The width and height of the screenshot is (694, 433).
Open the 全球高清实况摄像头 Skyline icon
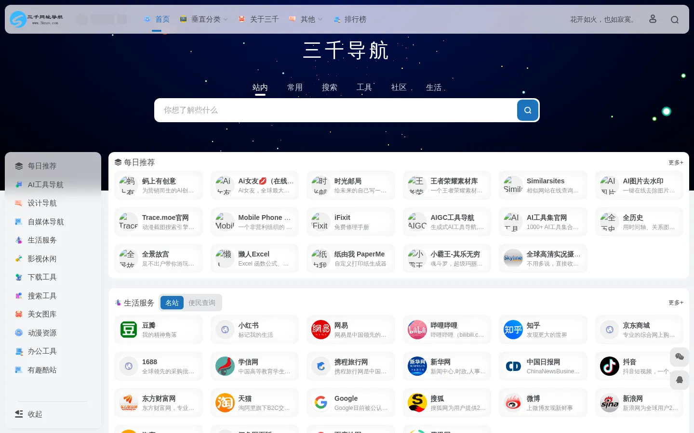click(513, 258)
